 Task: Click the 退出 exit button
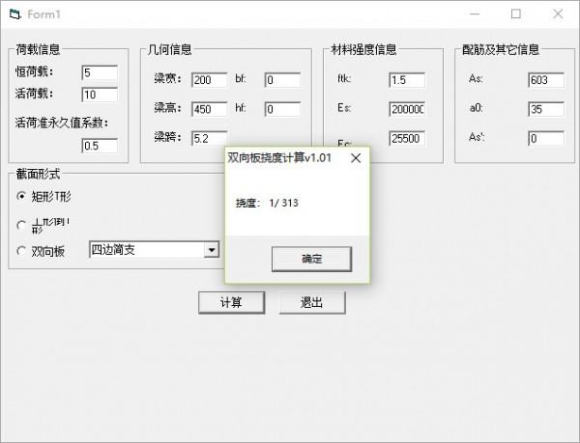click(x=311, y=302)
